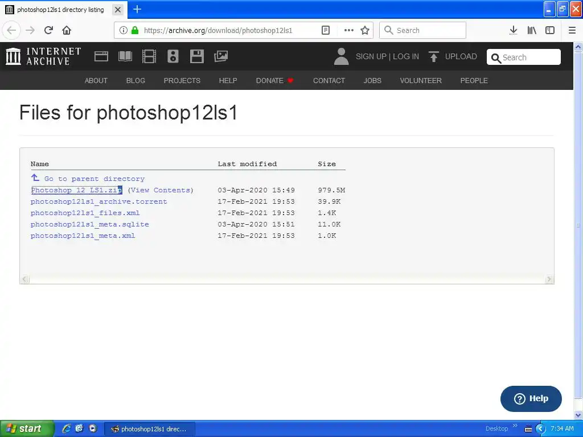
Task: Click the UPLOAD link text
Action: [461, 56]
